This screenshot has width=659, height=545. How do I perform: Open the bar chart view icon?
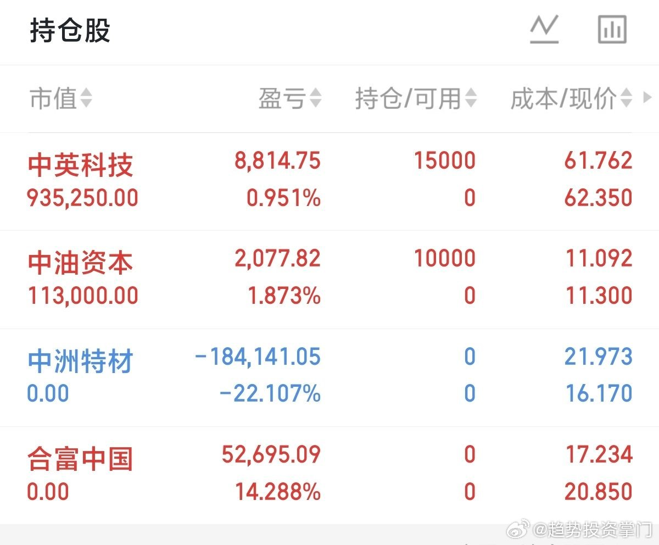612,30
